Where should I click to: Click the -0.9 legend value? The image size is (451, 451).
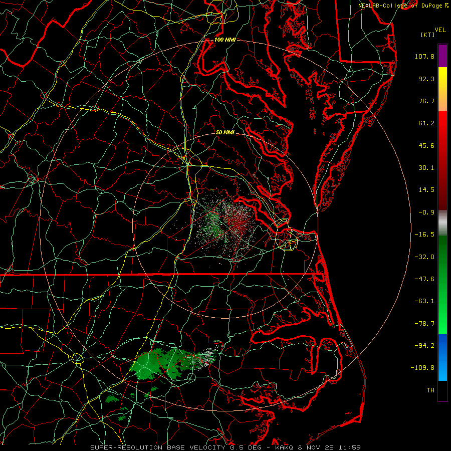click(x=426, y=212)
